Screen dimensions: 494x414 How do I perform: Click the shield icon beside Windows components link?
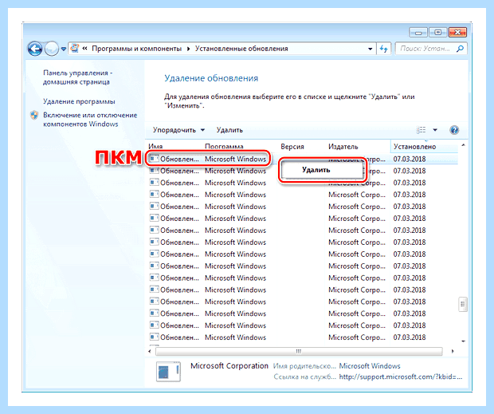pos(34,115)
